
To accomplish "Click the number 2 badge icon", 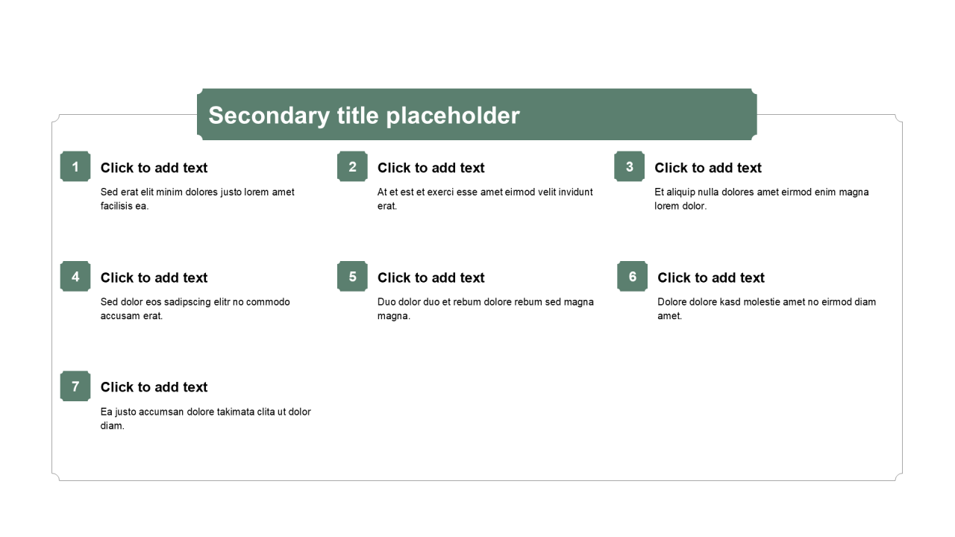I will tap(352, 166).
